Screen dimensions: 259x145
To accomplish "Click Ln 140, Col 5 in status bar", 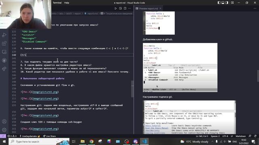I will pos(202,136).
